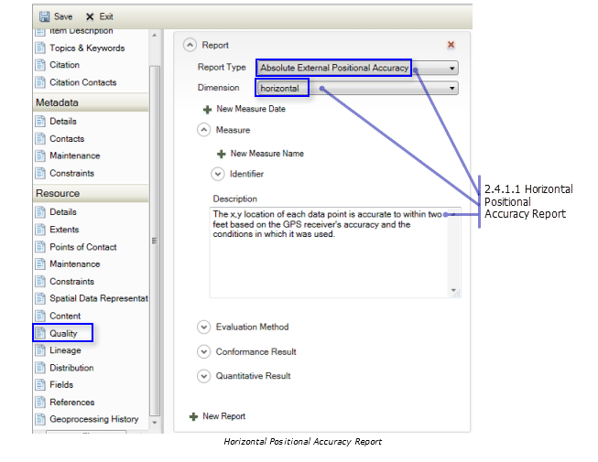Open Constraints under Resource

pyautogui.click(x=71, y=282)
